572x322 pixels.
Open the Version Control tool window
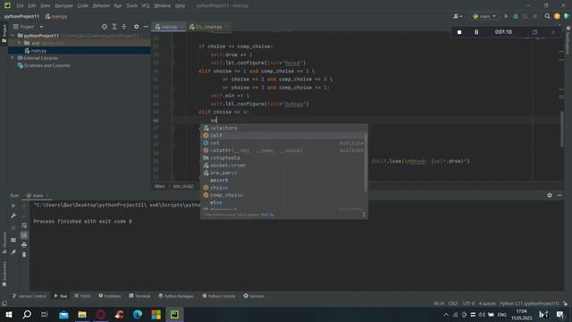click(29, 296)
